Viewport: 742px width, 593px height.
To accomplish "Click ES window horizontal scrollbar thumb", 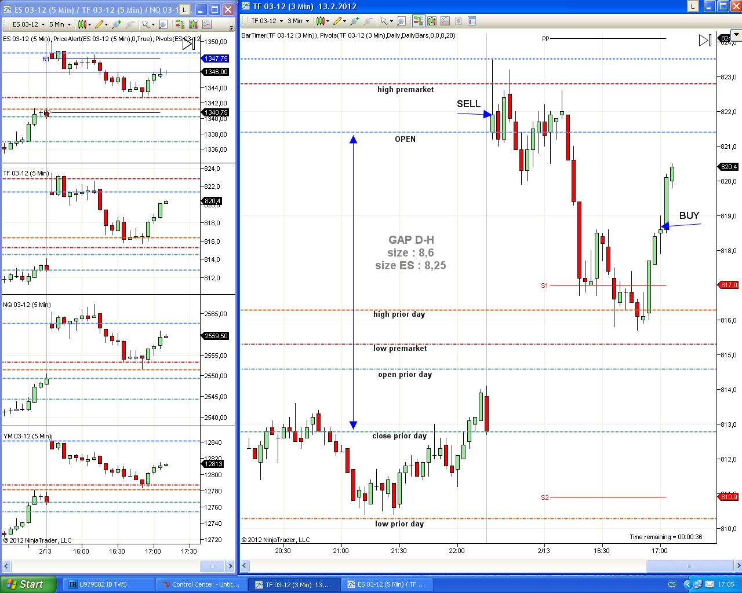I will coord(212,566).
